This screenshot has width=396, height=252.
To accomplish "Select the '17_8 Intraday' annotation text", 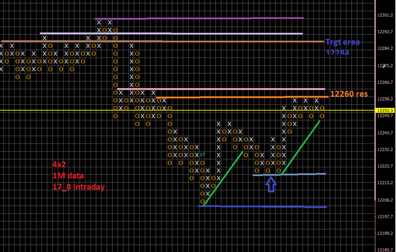I will (78, 187).
